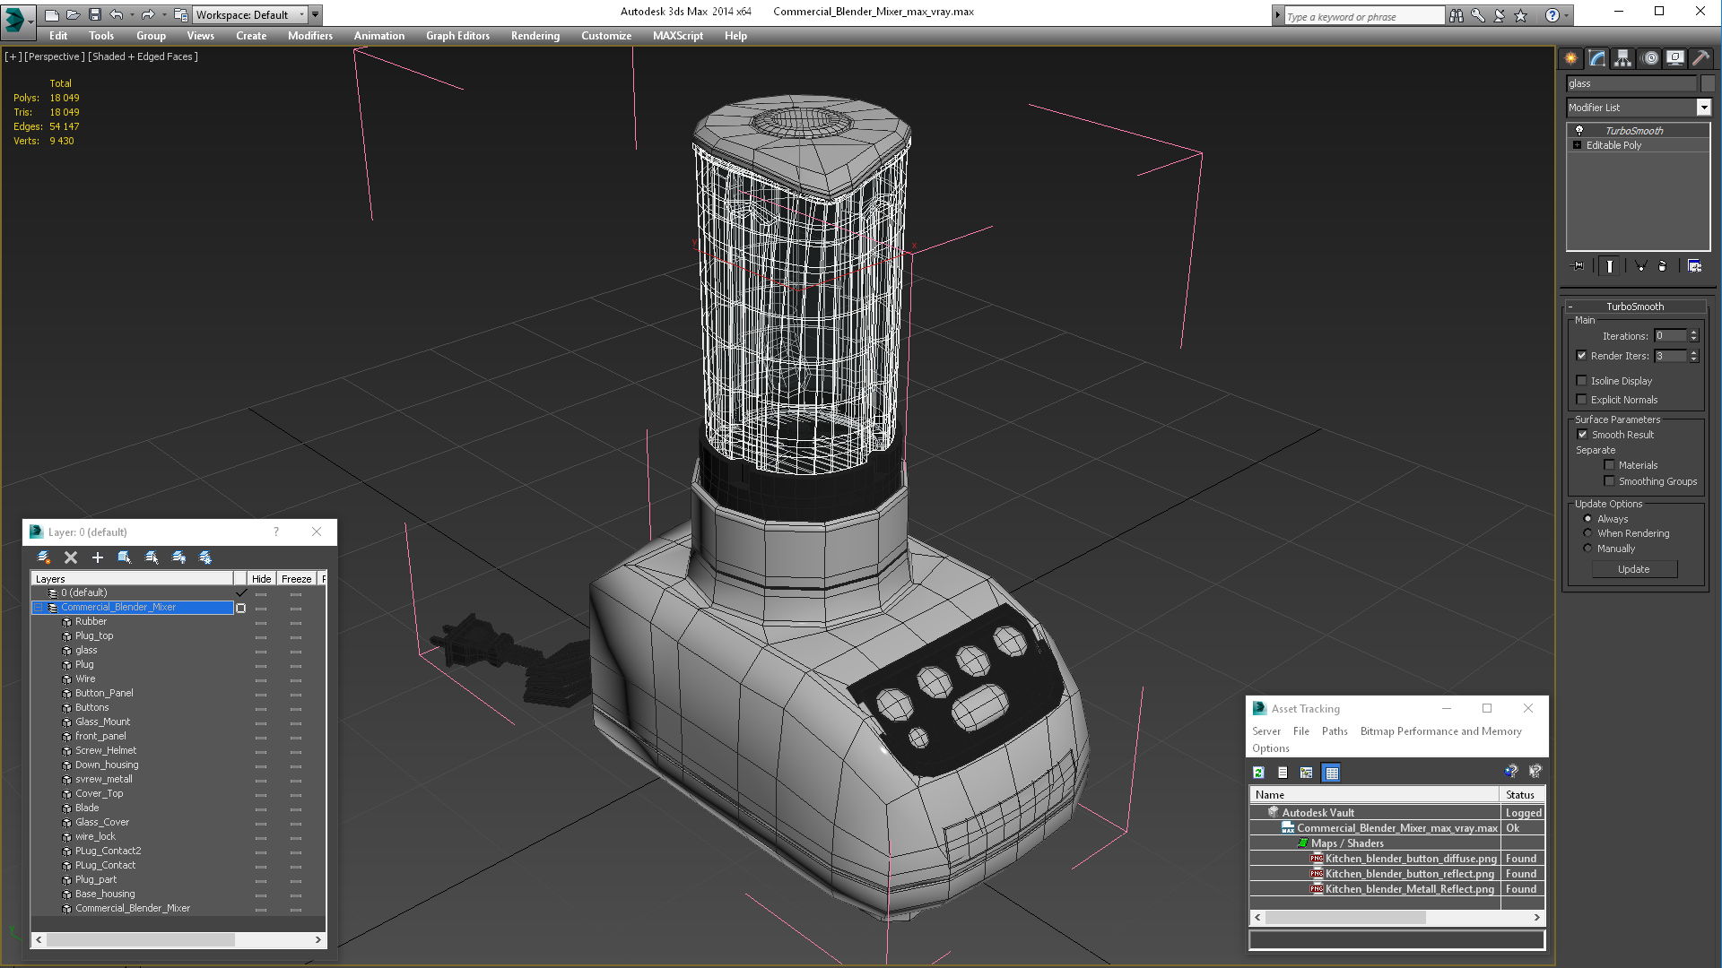This screenshot has height=968, width=1722.
Task: Click the Graph Editors menu item
Action: point(459,36)
